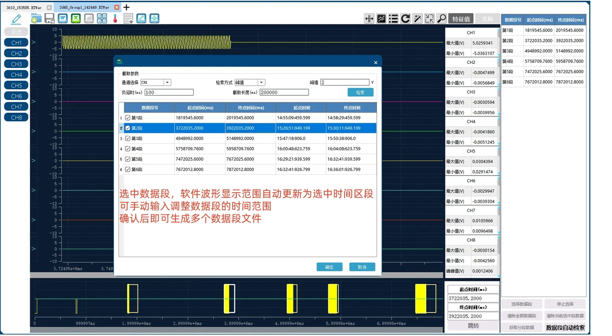This screenshot has height=336, width=612.
Task: Cancel the dialog with 取消
Action: tap(362, 267)
